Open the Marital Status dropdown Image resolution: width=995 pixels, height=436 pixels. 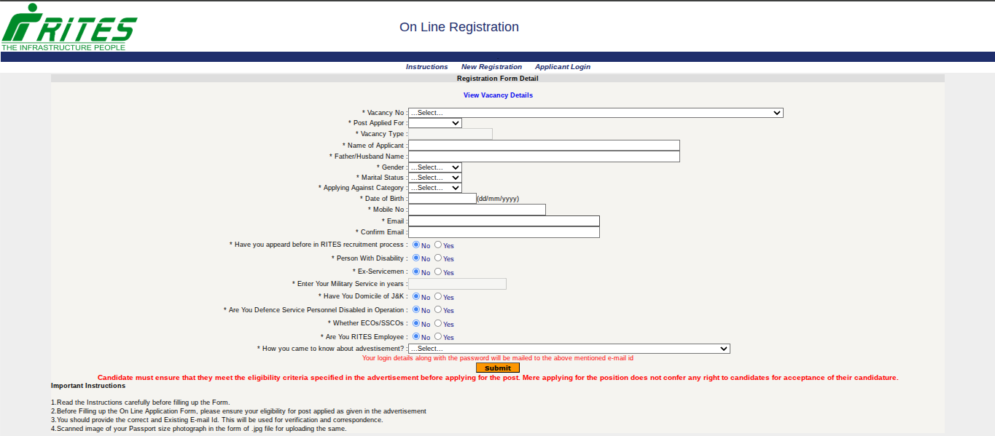tap(434, 178)
